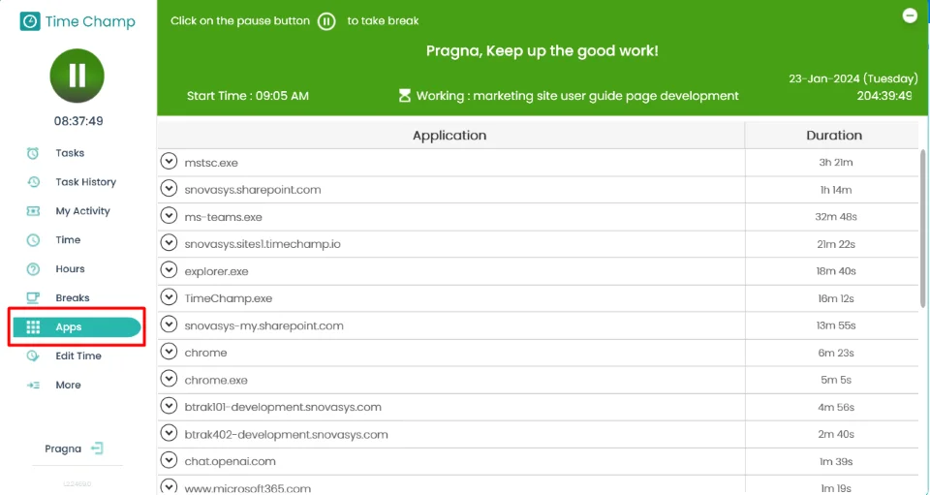Click the 08:37:49 timer readout
Screen dimensions: 930x495
pos(78,121)
